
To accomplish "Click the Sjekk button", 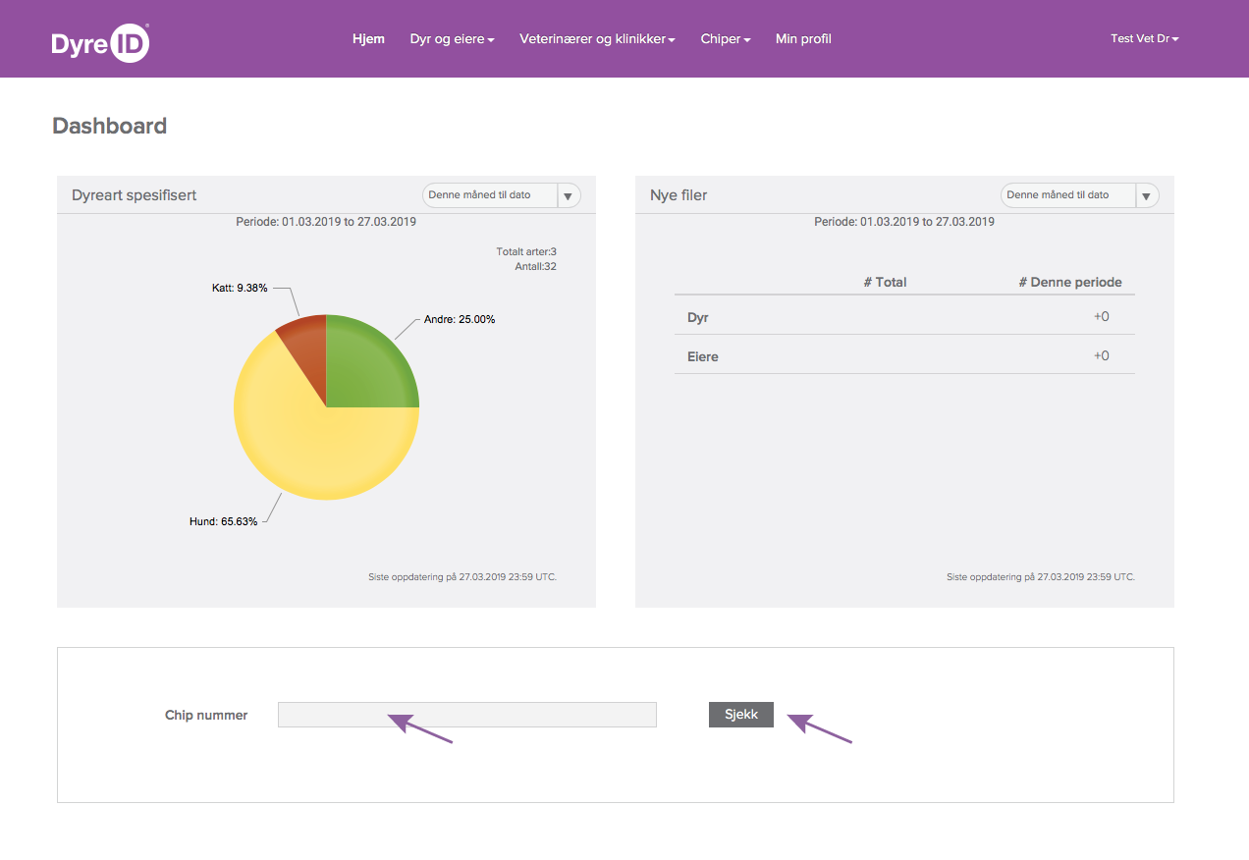I will (741, 715).
